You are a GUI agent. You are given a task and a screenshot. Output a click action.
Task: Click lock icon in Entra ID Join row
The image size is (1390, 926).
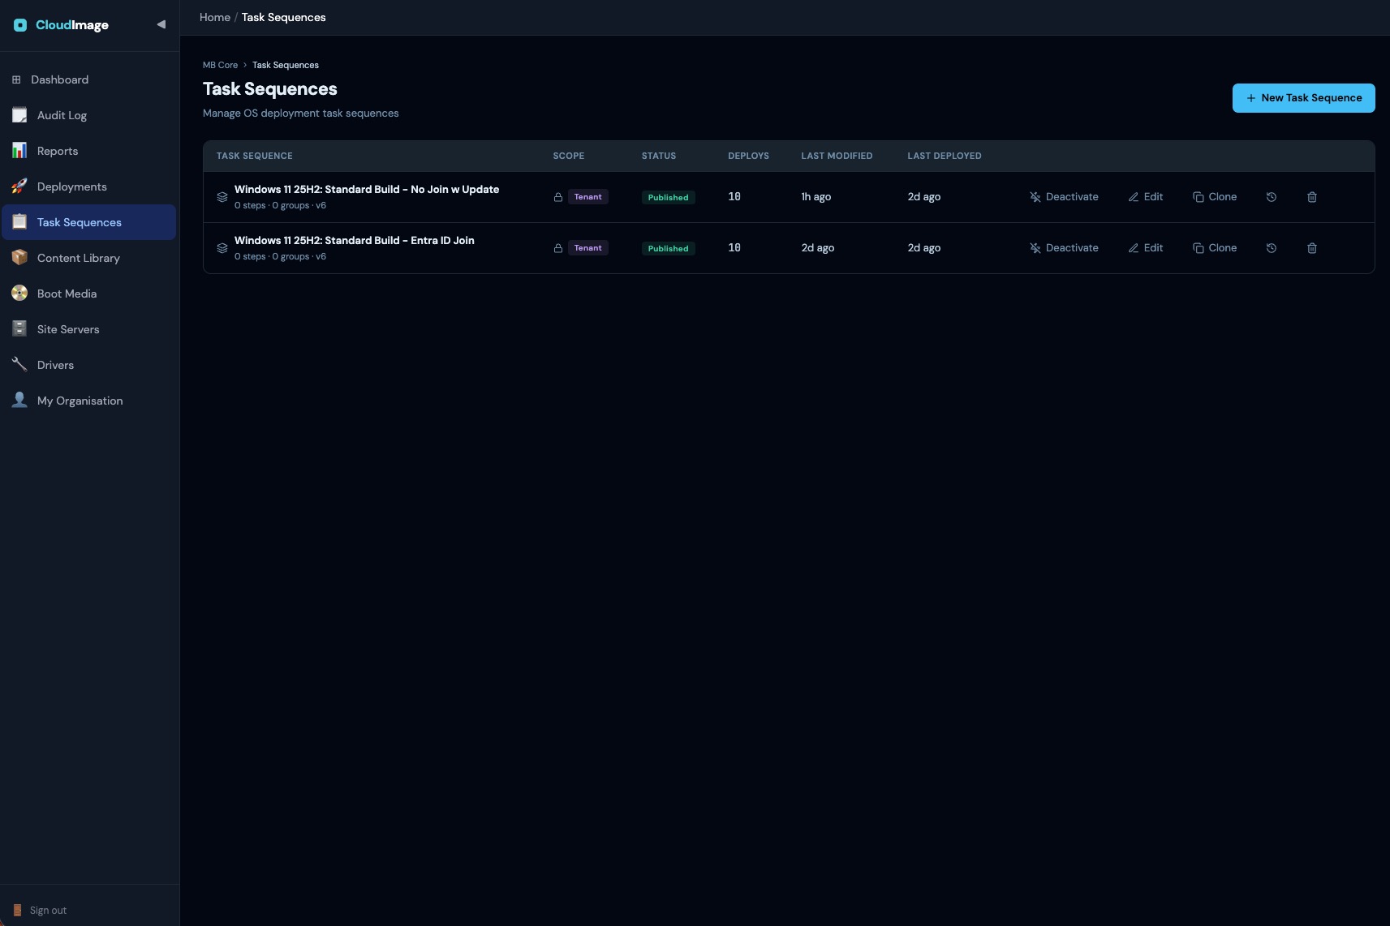point(558,248)
